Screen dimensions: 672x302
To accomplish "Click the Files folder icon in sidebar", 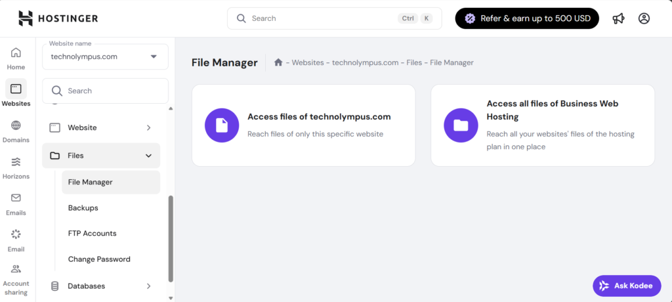I will click(x=55, y=156).
